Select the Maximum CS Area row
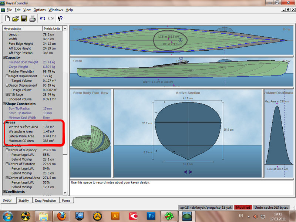Screen dimensions: 296x222 [33, 141]
